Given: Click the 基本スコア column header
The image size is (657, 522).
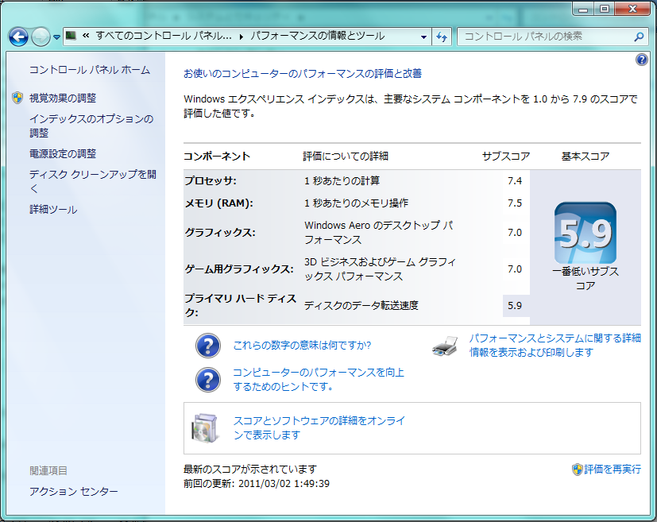Looking at the screenshot, I should click(x=585, y=156).
